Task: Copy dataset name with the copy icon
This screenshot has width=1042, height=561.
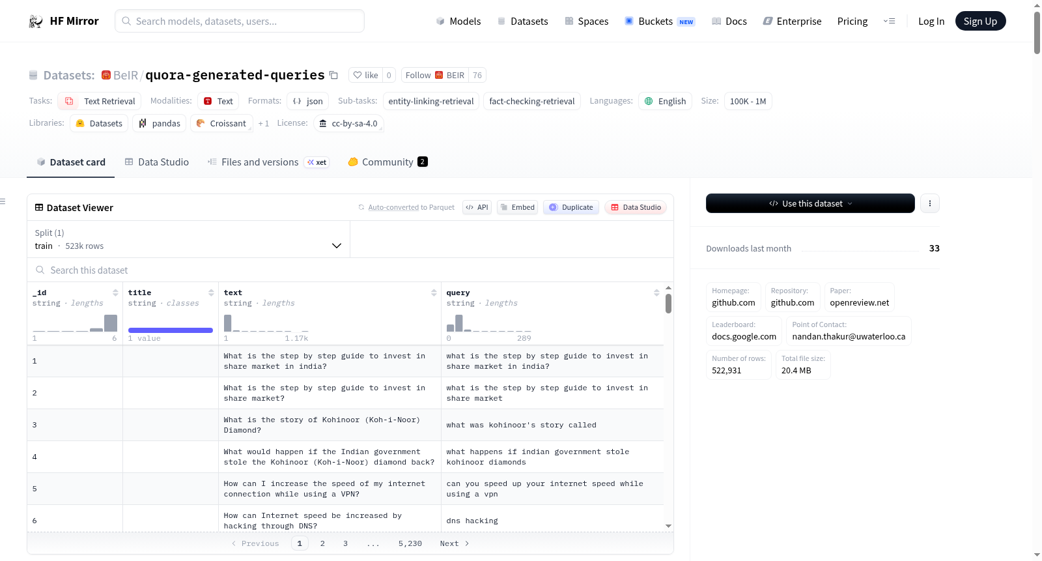Action: coord(333,75)
